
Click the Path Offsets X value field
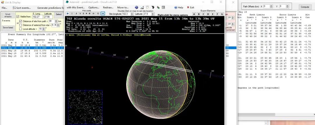[267, 6]
